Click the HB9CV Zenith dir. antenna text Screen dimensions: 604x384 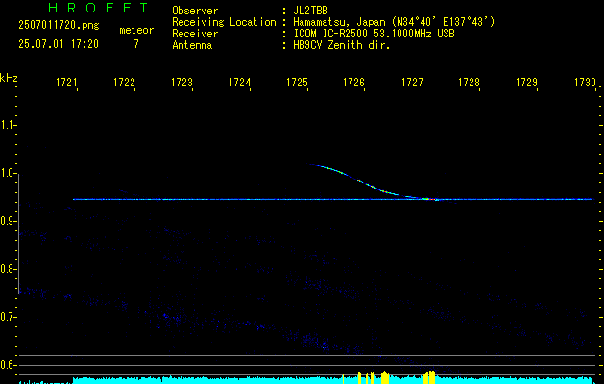point(341,45)
